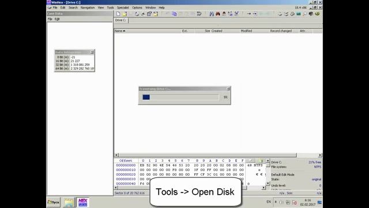Viewport: 369px width, 208px height.
Task: Click the hex view scroll down arrow
Action: click(268, 183)
